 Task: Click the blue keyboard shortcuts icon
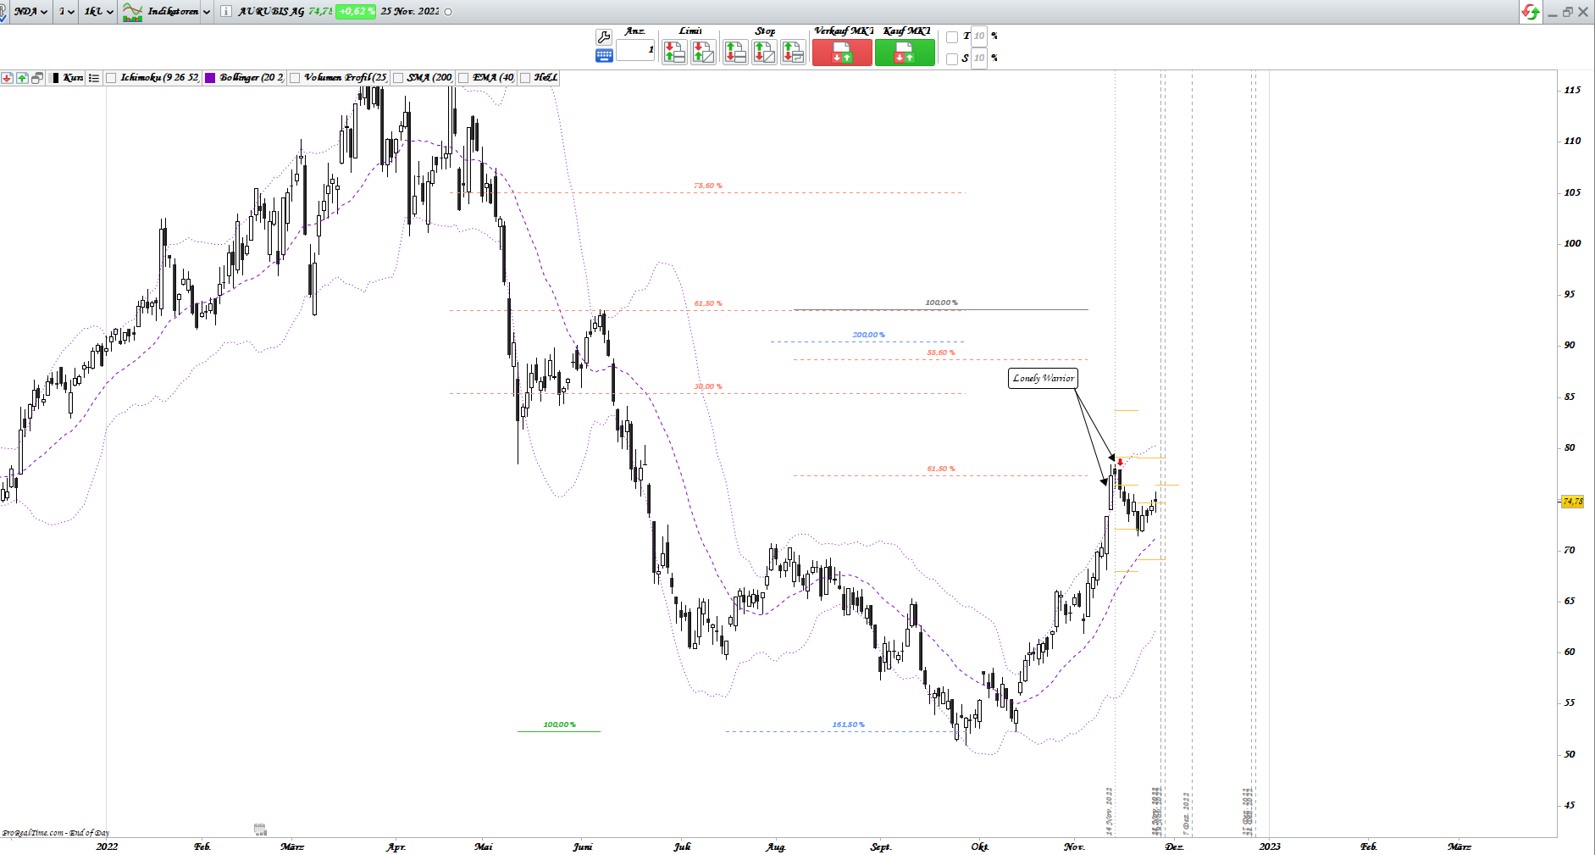tap(604, 55)
